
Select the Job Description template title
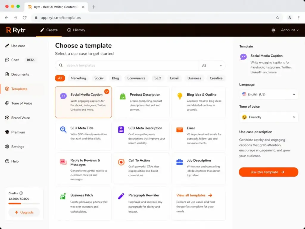coord(199,160)
